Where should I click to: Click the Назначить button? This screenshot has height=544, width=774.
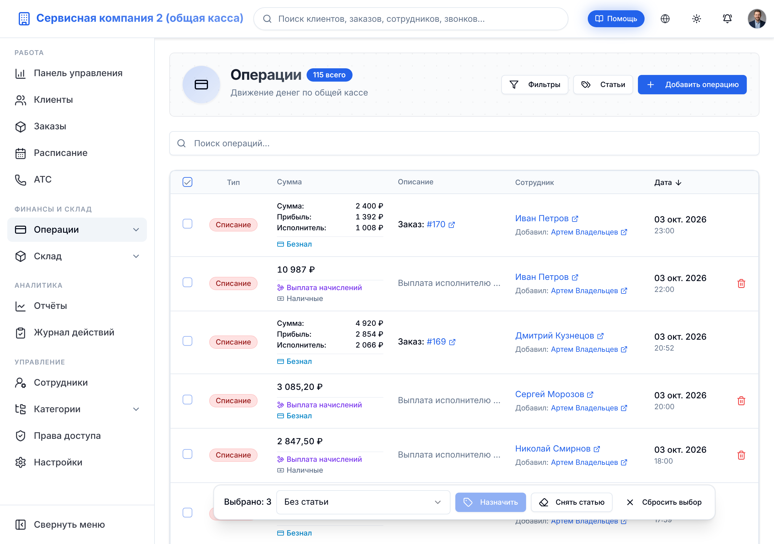490,503
